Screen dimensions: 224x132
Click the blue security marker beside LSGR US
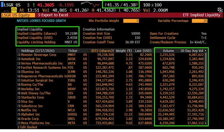click(x=2, y=5)
